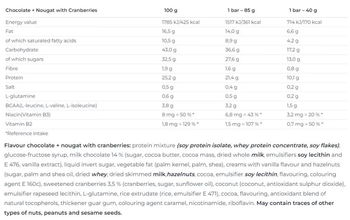
Task: Select the "BCAA(L-leucine, L-valine, L-isoleucine)" row label
Action: tap(51, 105)
